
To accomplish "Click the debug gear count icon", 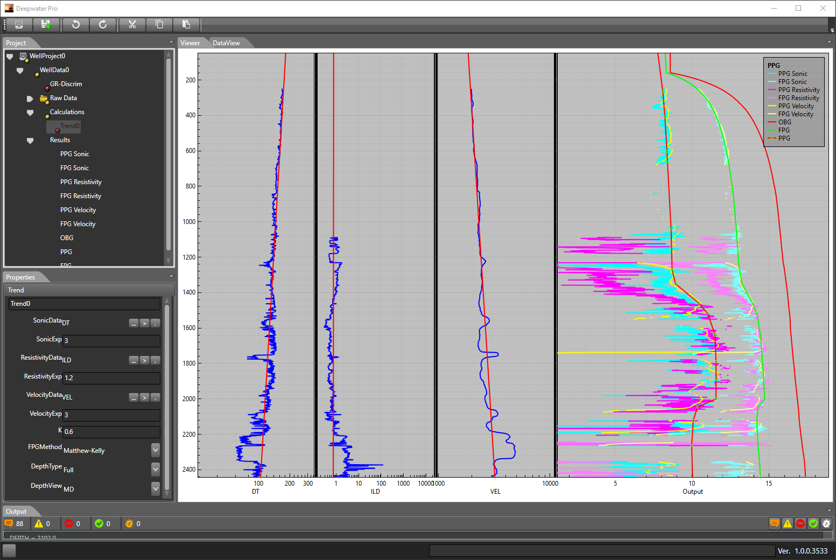I will coord(129,523).
